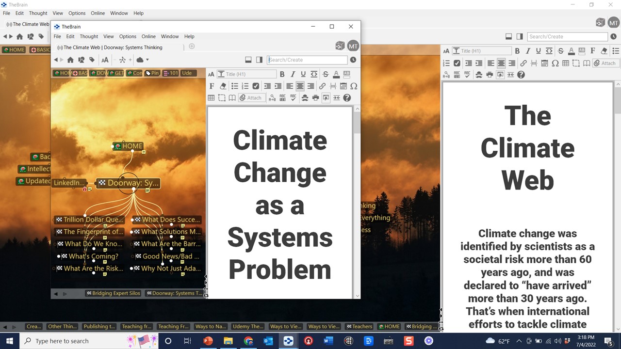Apply italic in the front window notes editor

(293, 74)
